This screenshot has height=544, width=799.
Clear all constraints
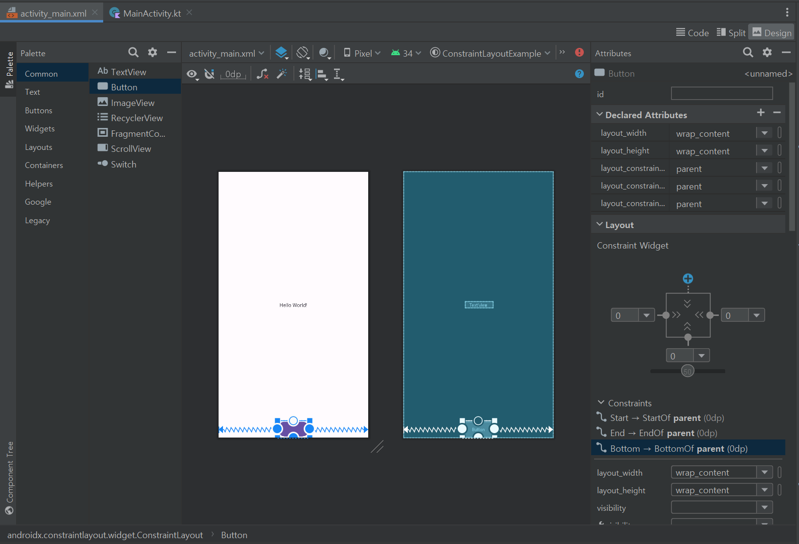click(263, 74)
